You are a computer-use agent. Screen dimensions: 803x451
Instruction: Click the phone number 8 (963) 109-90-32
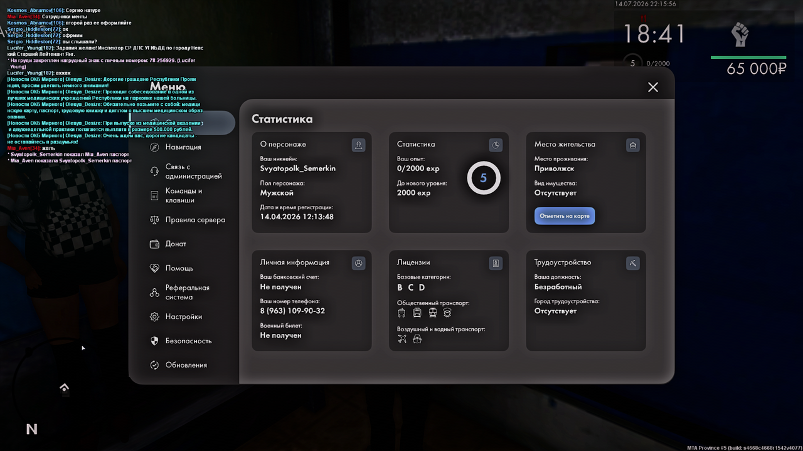(292, 311)
